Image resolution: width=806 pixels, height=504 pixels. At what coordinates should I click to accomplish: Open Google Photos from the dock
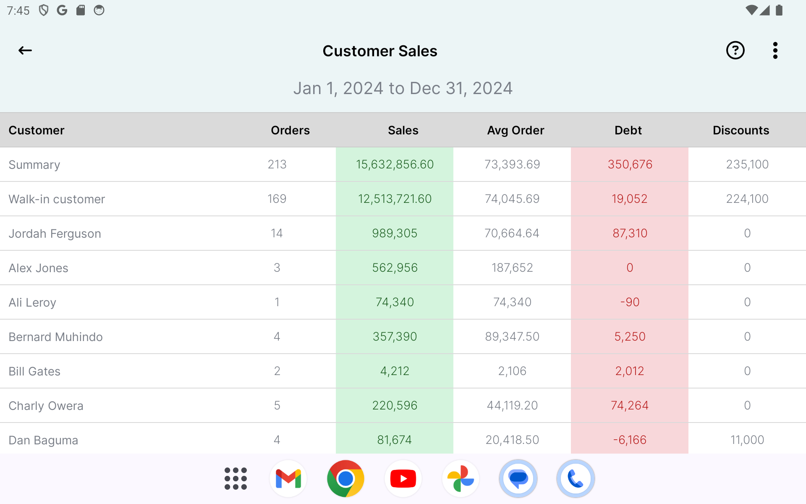(x=461, y=478)
